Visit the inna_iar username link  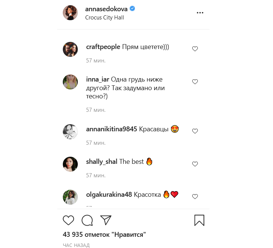click(98, 79)
